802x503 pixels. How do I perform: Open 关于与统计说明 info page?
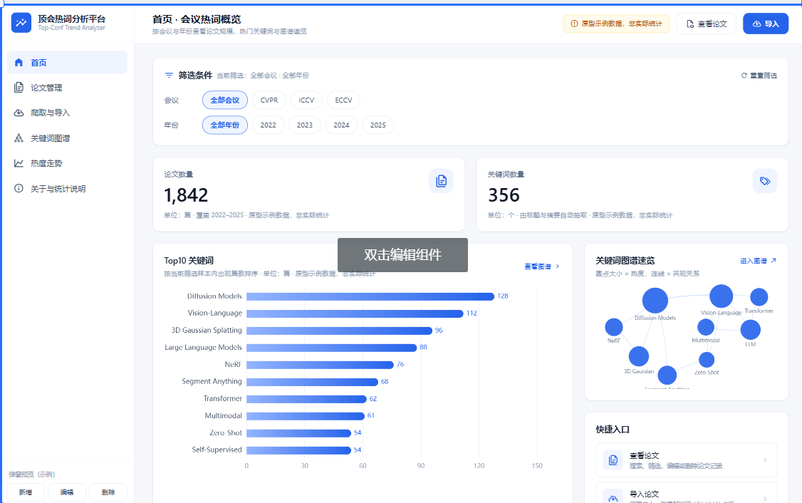point(67,188)
